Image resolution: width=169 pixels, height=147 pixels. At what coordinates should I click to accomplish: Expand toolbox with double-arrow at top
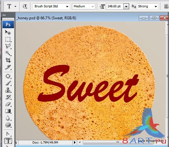(4, 15)
